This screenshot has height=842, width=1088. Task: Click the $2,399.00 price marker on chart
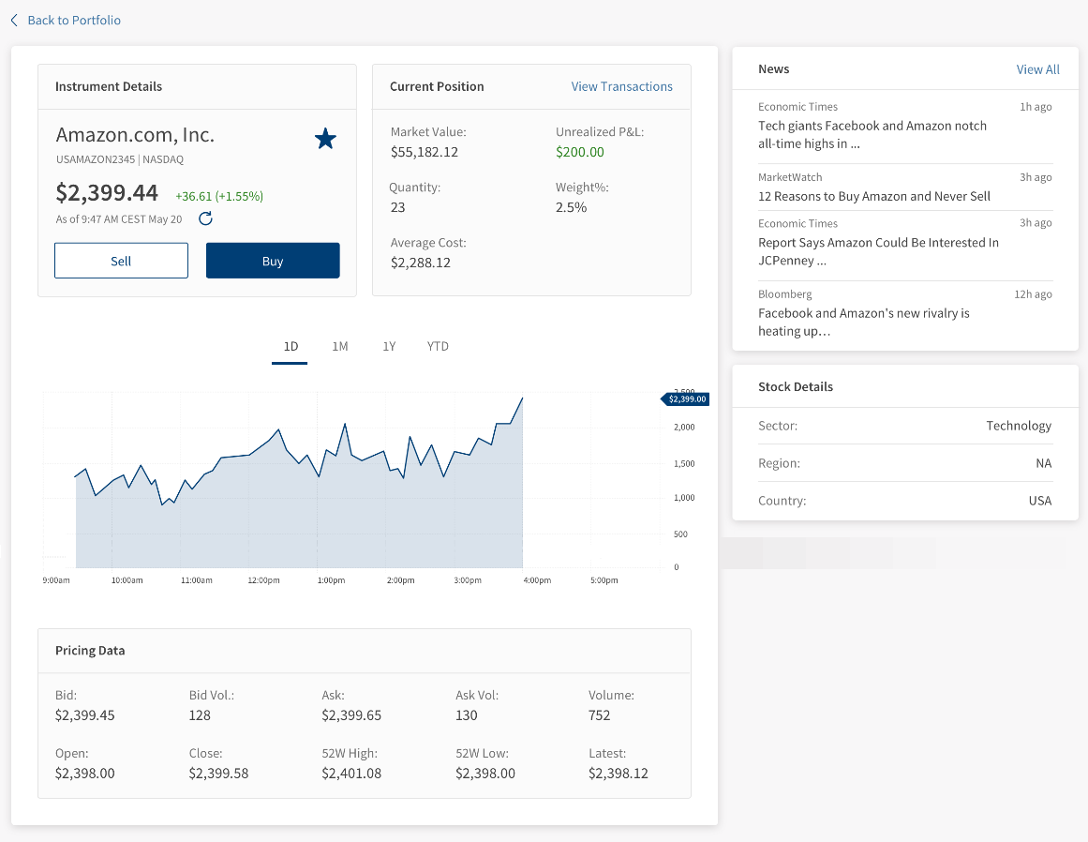(686, 399)
